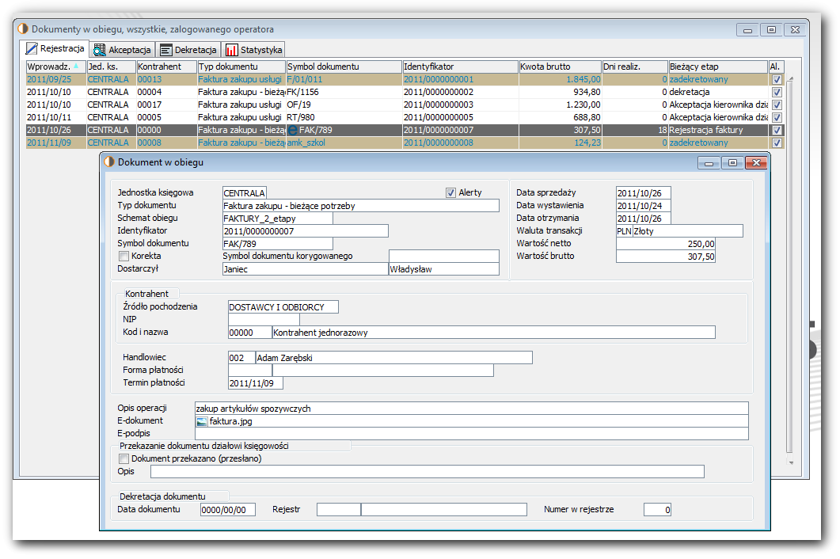840x559 pixels.
Task: Toggle alert checkbox for row OF/19
Action: [x=777, y=105]
